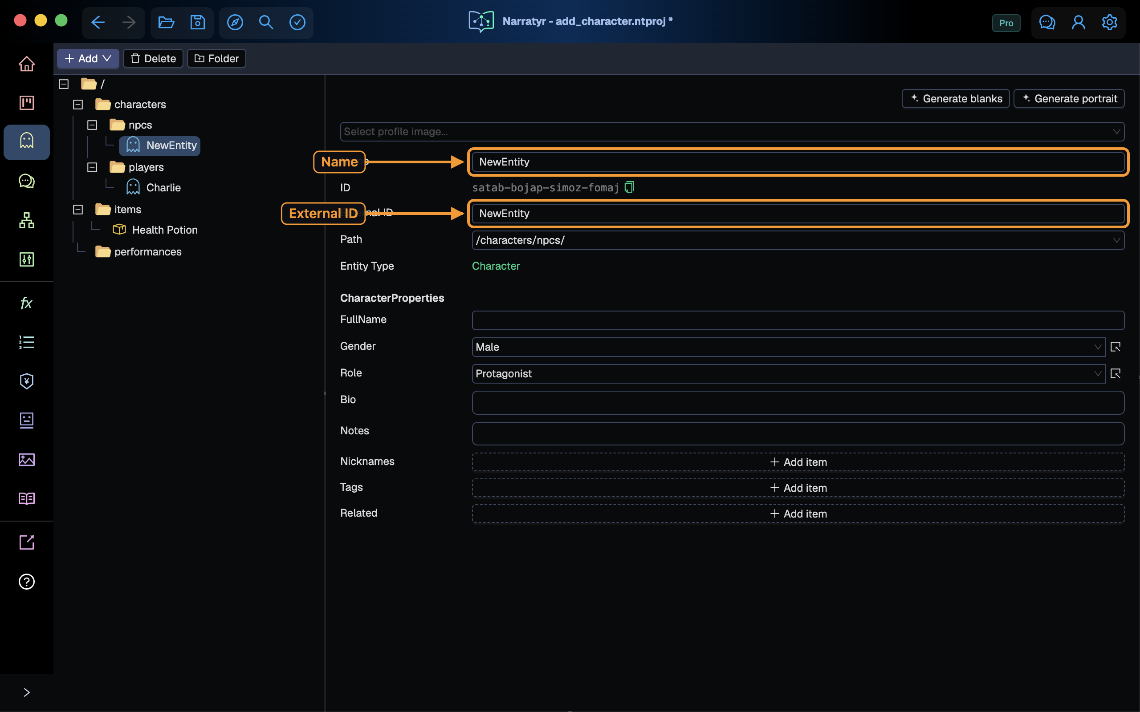Open the hierarchy tree sidebar icon
This screenshot has width=1140, height=712.
click(27, 220)
